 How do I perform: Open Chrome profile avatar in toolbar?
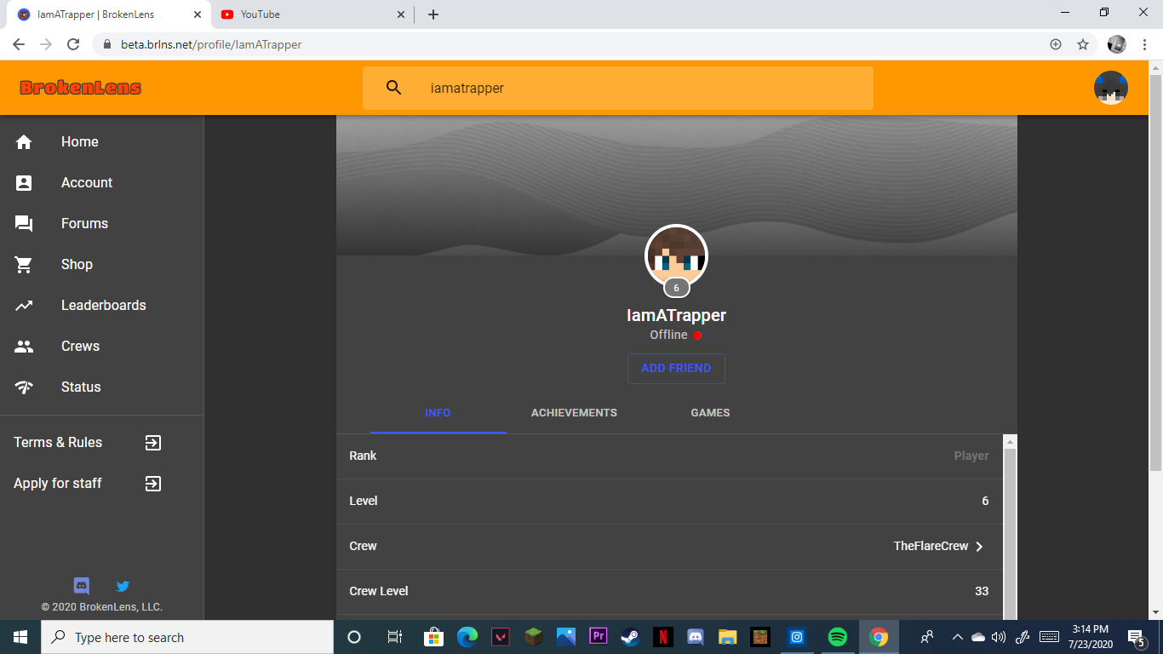pyautogui.click(x=1117, y=44)
